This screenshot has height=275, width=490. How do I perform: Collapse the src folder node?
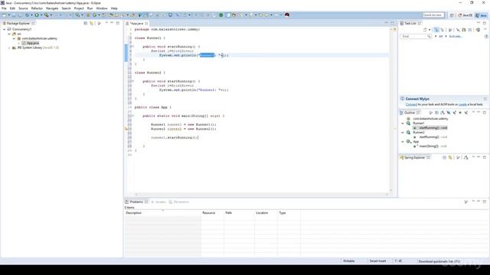9,34
